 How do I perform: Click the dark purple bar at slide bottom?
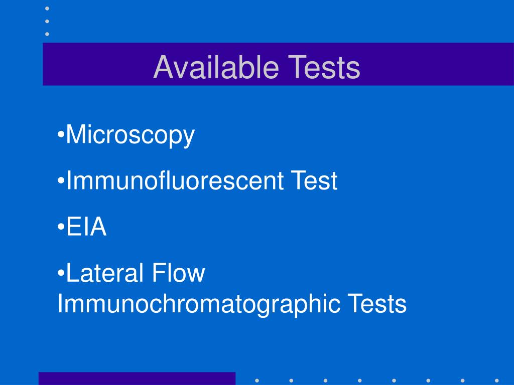pyautogui.click(x=137, y=378)
